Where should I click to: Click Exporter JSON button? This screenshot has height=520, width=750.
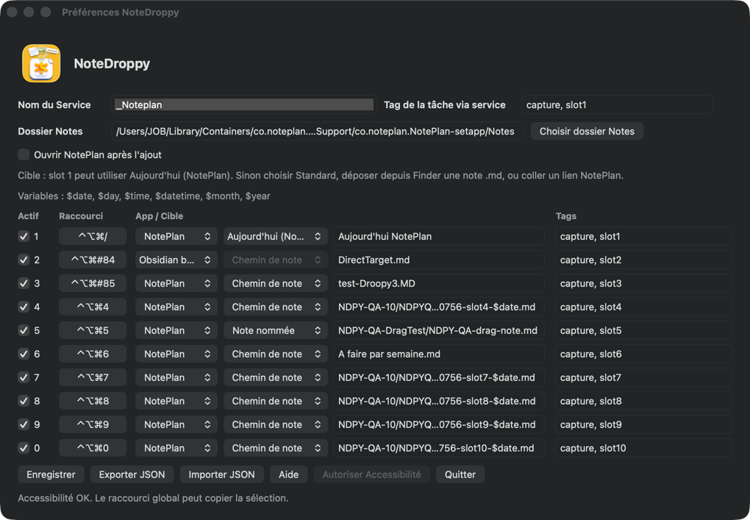coord(132,474)
